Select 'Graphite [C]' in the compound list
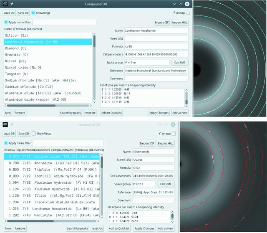 click(x=48, y=55)
